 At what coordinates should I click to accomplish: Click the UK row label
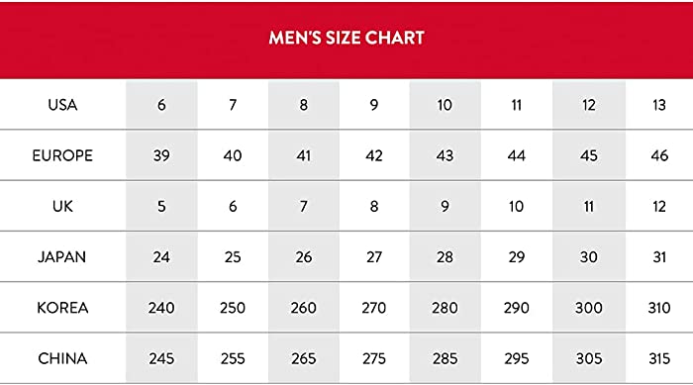click(x=62, y=207)
